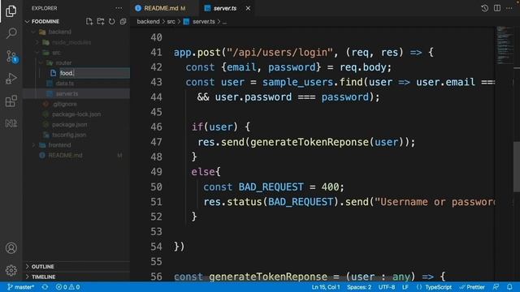
Task: Open Source Control view
Action: (11, 56)
